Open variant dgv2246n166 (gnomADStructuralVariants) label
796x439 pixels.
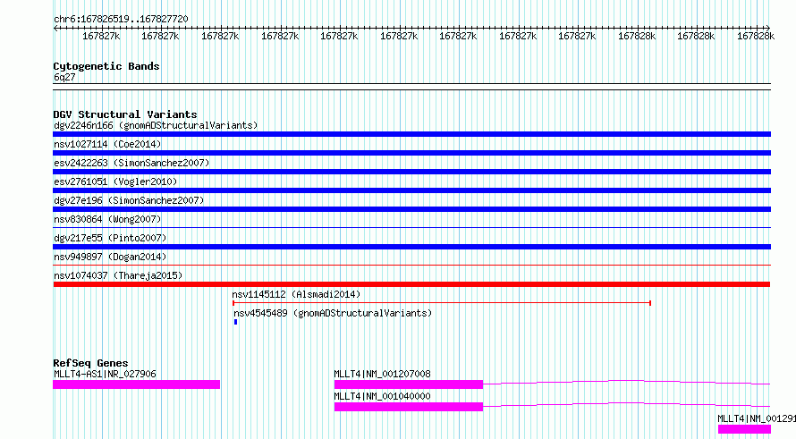156,125
